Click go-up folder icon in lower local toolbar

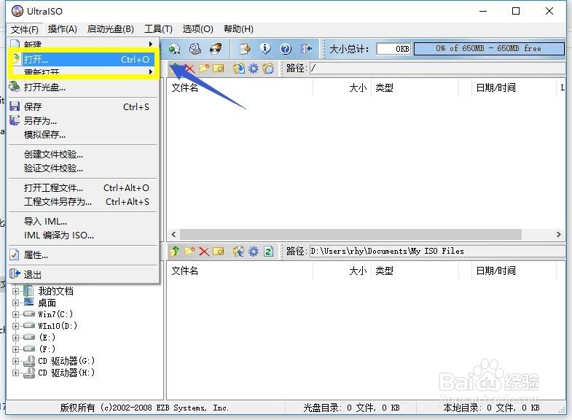pos(175,251)
